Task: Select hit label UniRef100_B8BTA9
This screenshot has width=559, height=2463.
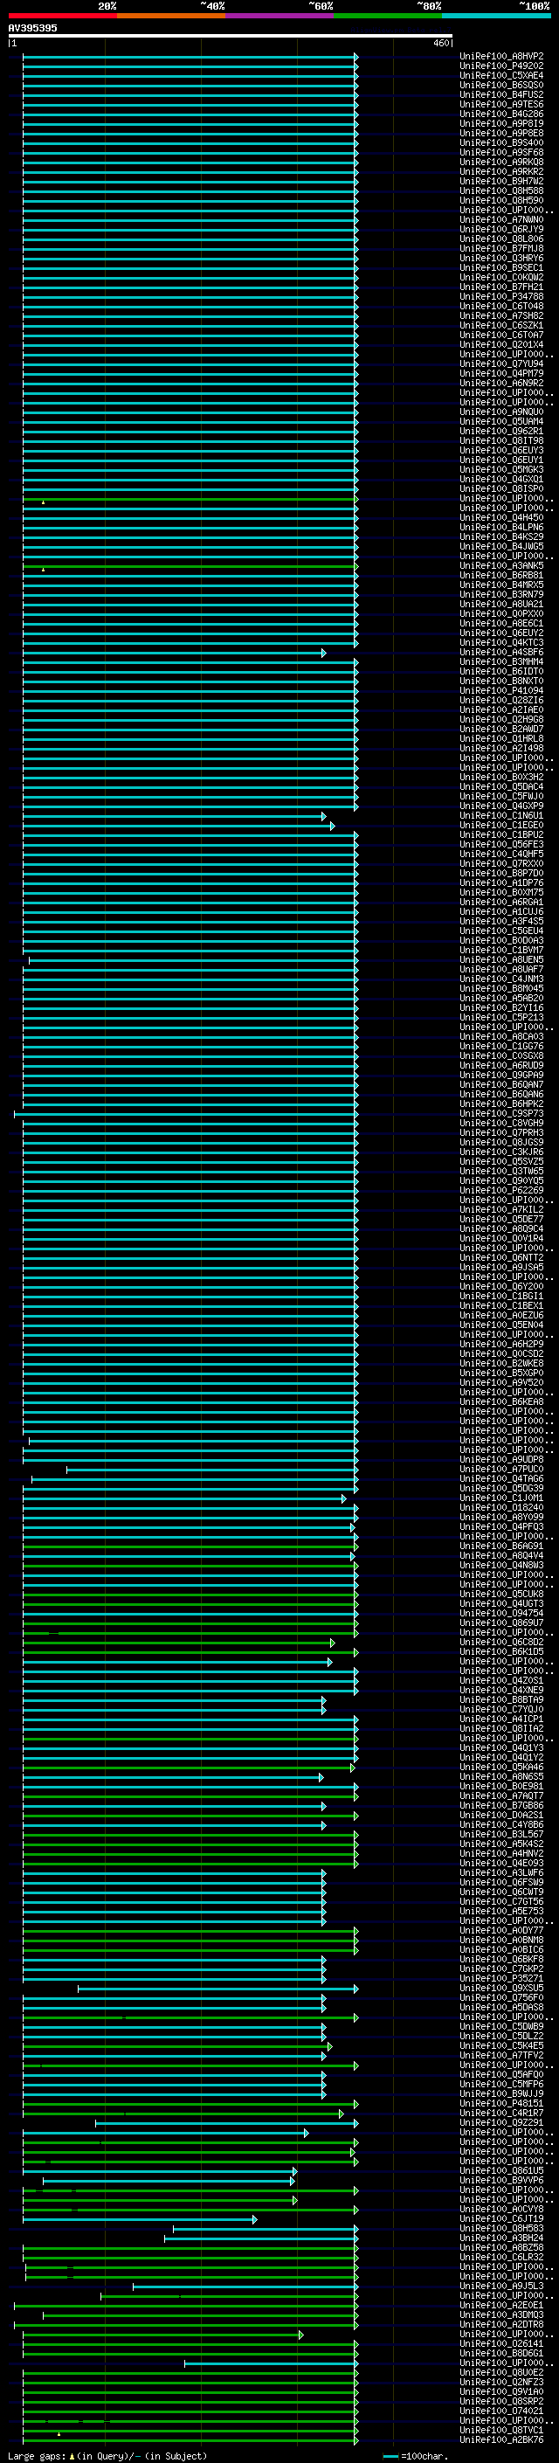Action: (x=501, y=1700)
